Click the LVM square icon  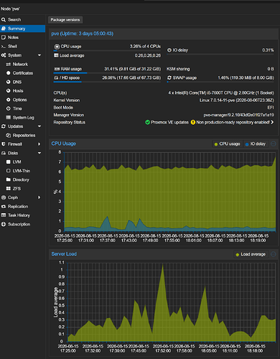pos(9,162)
